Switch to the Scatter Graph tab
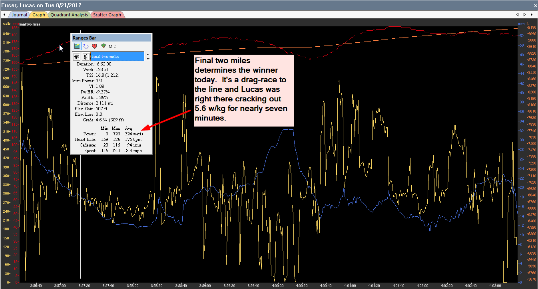The height and width of the screenshot is (289, 538). (x=107, y=14)
